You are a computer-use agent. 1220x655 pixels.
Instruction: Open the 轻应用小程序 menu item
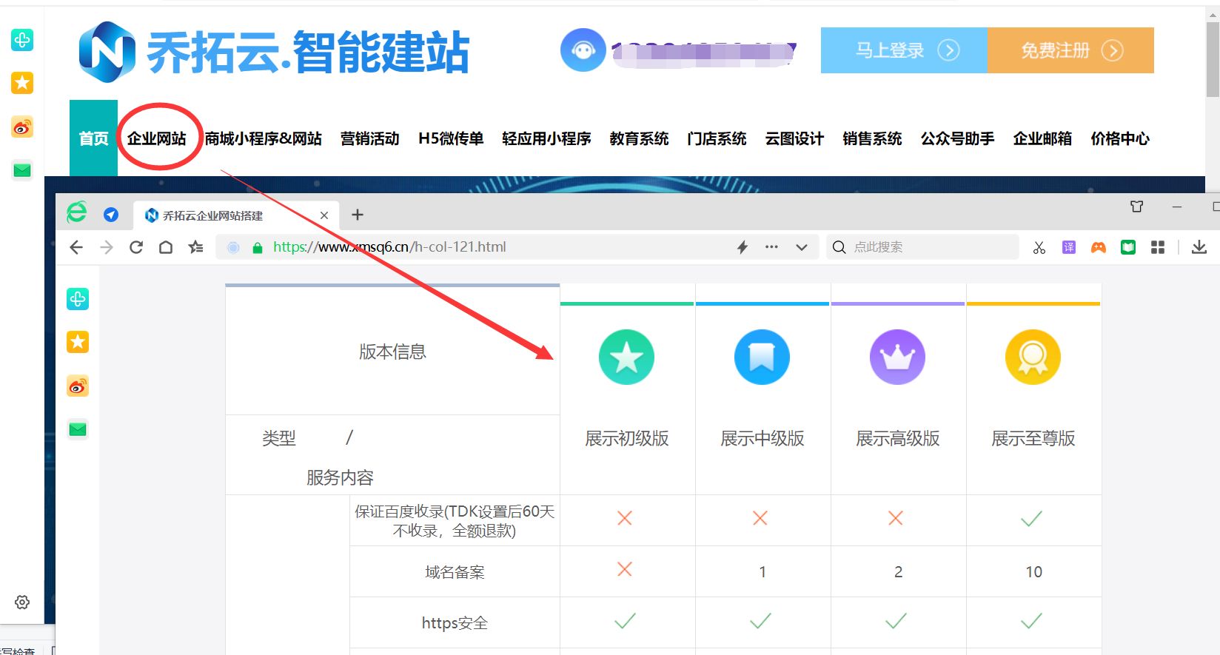click(x=546, y=138)
